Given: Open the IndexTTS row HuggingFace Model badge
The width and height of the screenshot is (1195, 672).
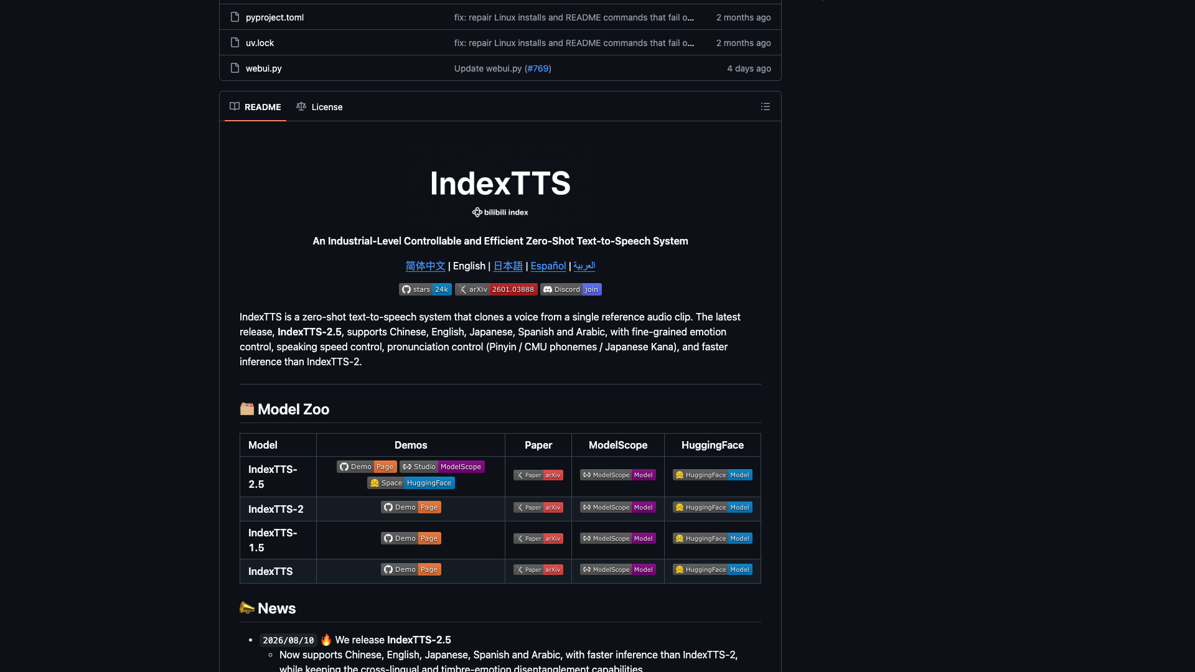Looking at the screenshot, I should coord(713,569).
